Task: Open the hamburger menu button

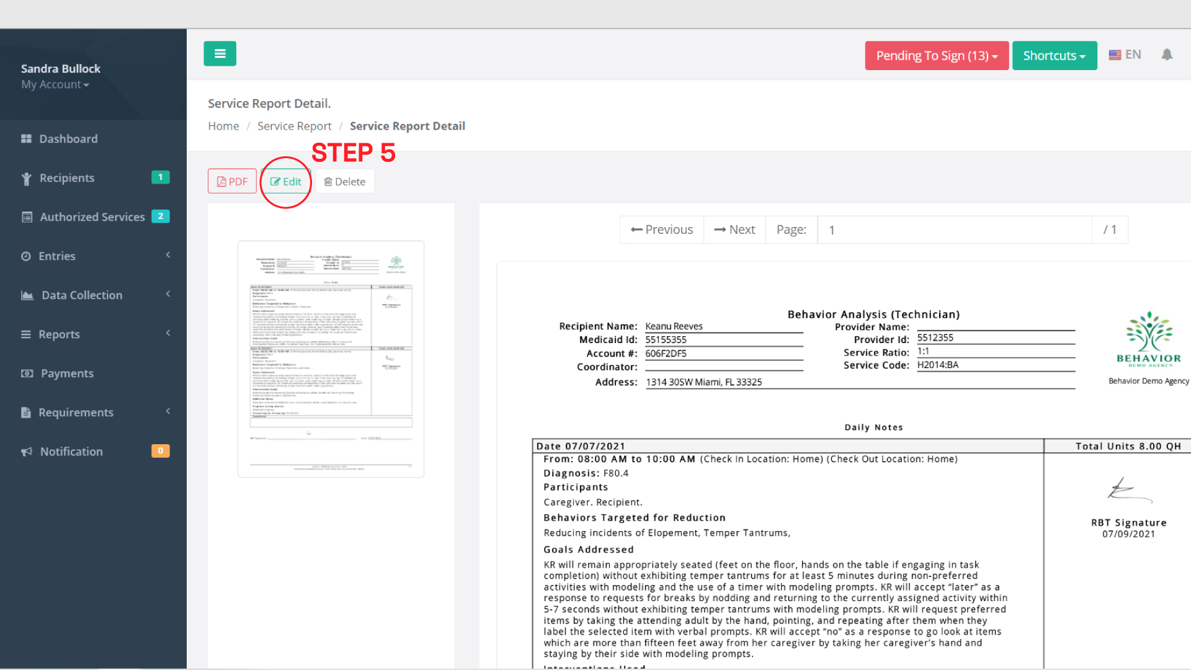Action: point(220,53)
